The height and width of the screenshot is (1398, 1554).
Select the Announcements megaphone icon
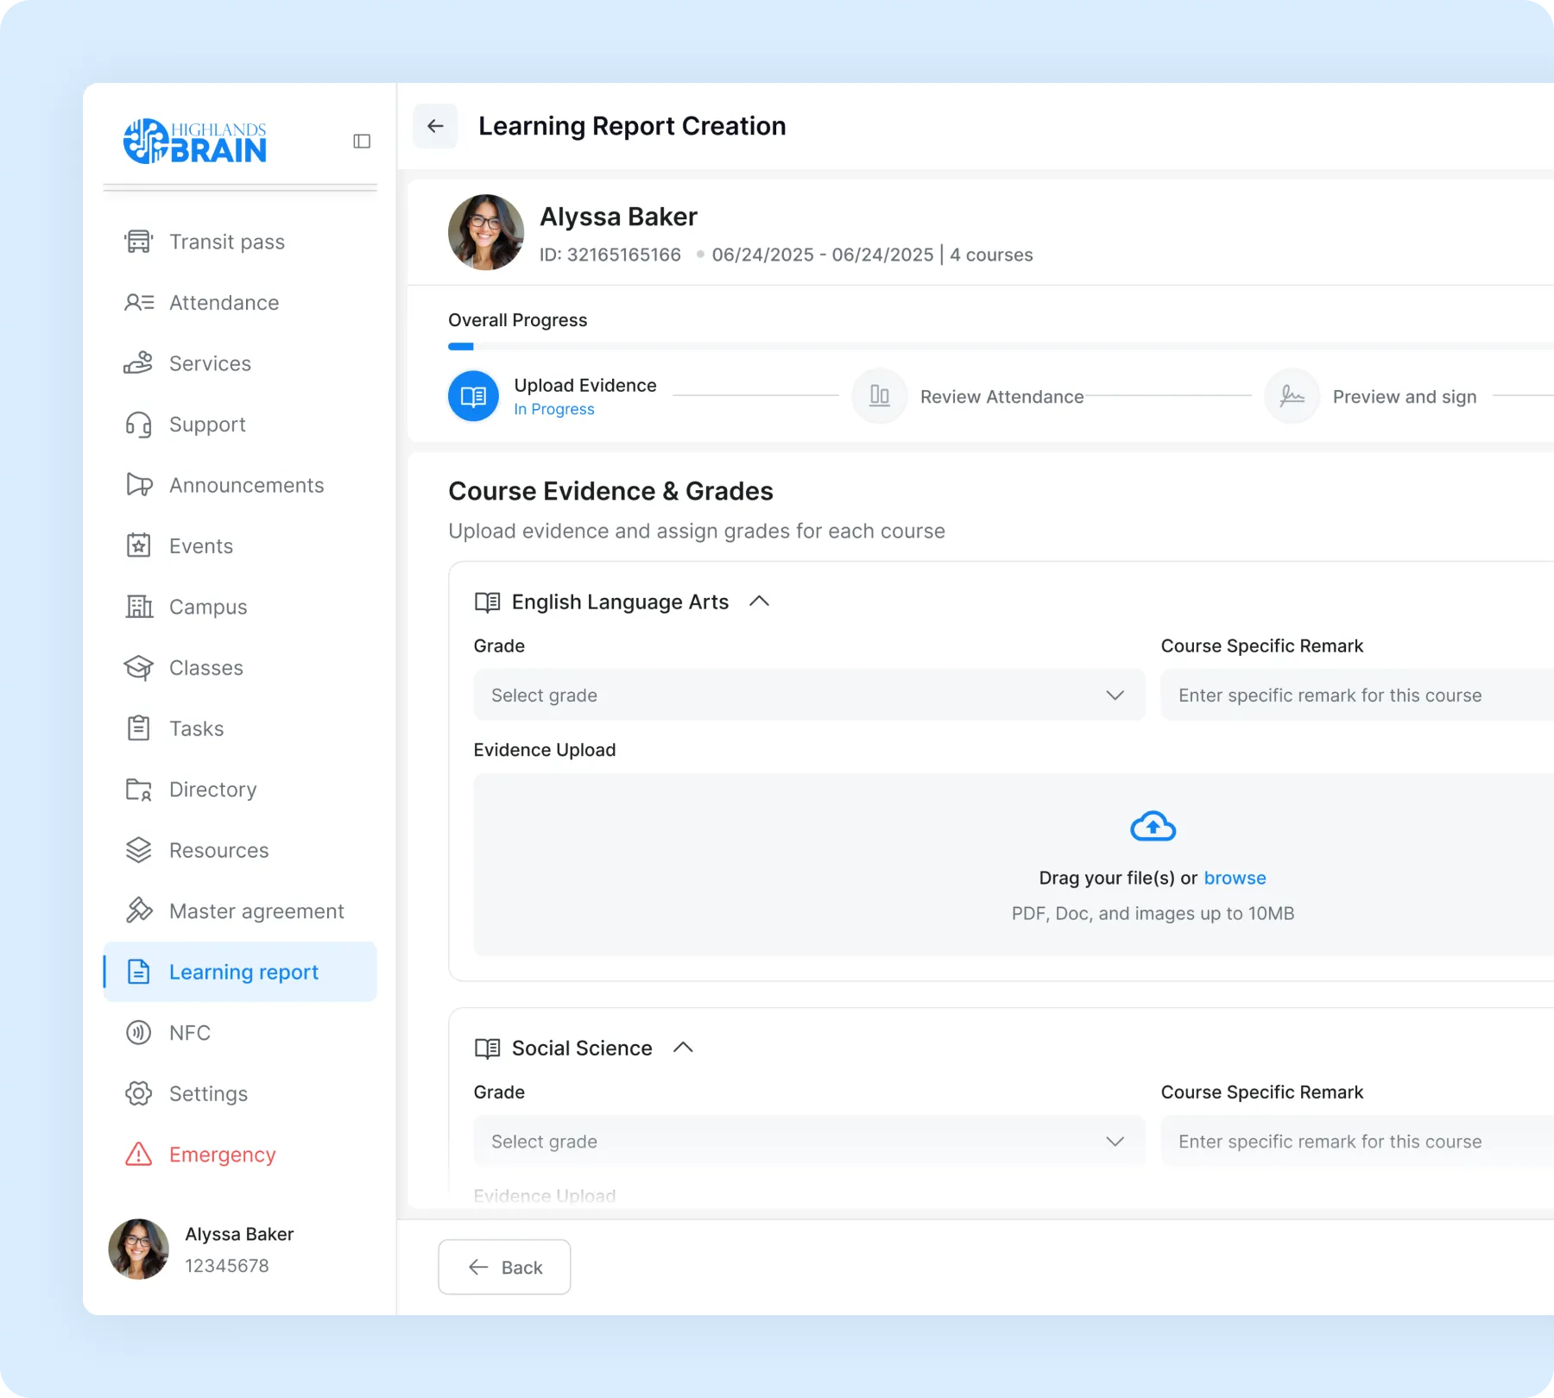(x=138, y=485)
